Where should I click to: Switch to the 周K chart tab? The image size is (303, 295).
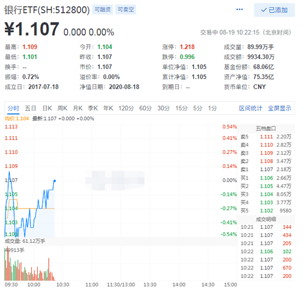(x=62, y=108)
